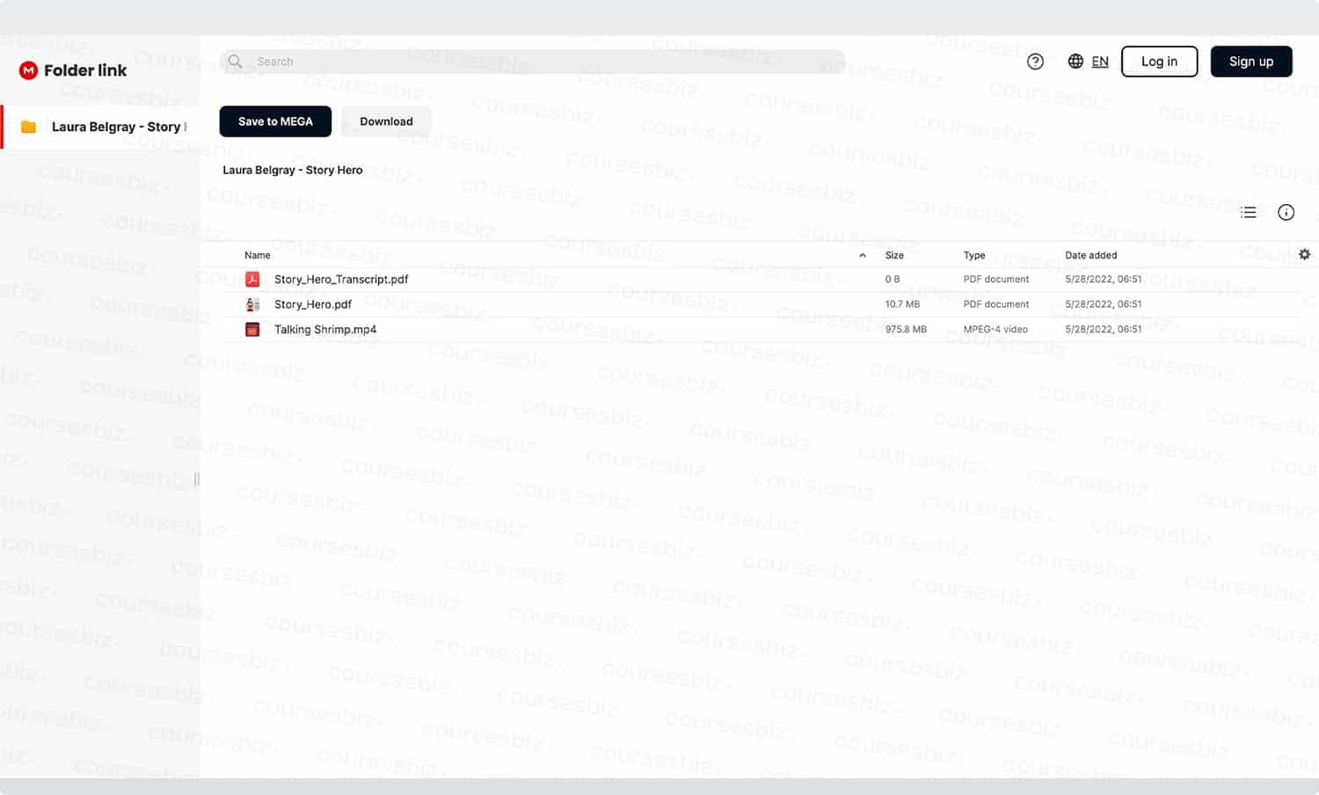This screenshot has height=795, width=1319.
Task: Click the 10.7 MB size value
Action: [x=902, y=304]
